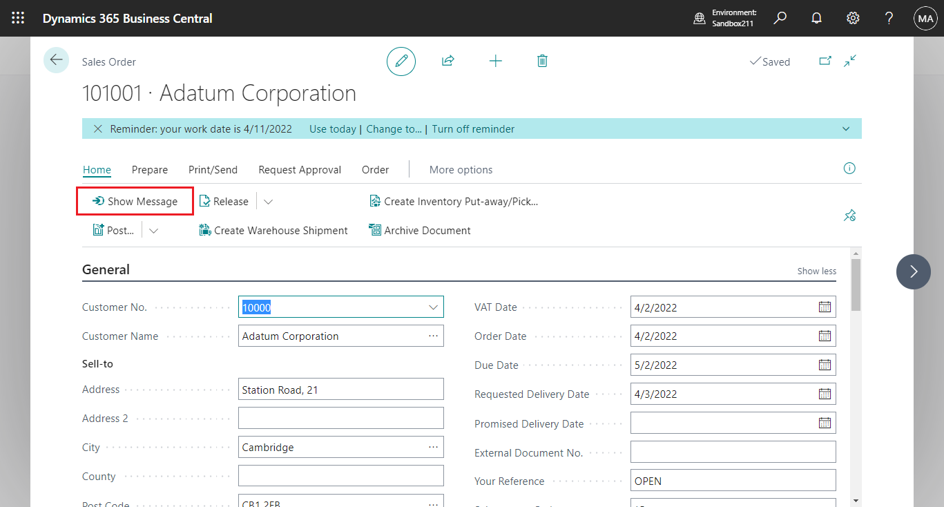This screenshot has height=507, width=944.
Task: Open the Print/Send tab
Action: pos(213,170)
